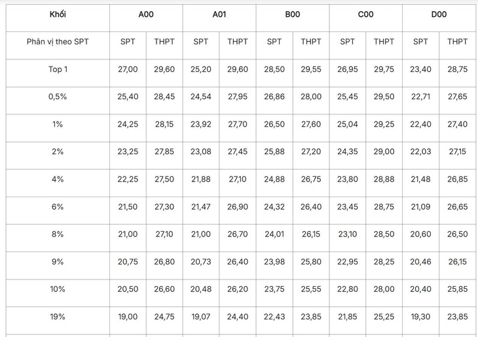Click the Khối header cell
Screen dimensions: 478x337
pyautogui.click(x=58, y=18)
